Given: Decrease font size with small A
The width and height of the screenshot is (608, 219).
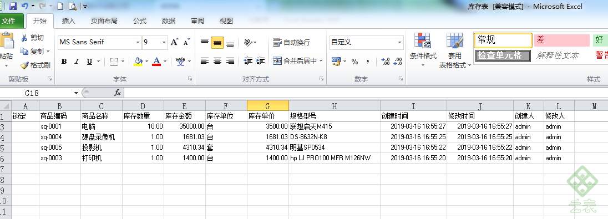Looking at the screenshot, I should coord(187,42).
